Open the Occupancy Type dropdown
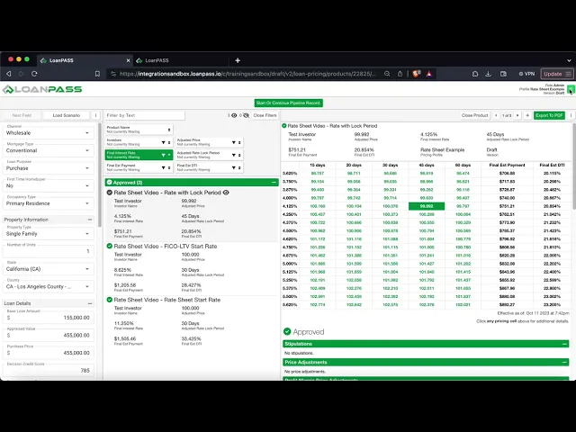Image resolution: width=576 pixels, height=432 pixels. 48,203
